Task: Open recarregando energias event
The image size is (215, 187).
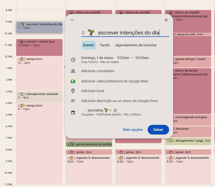Action: click(x=192, y=120)
